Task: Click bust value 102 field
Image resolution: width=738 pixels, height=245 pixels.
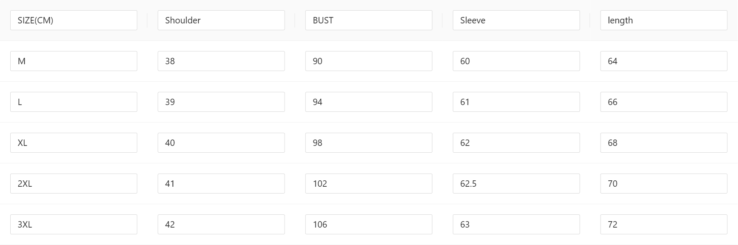Action: pos(369,184)
